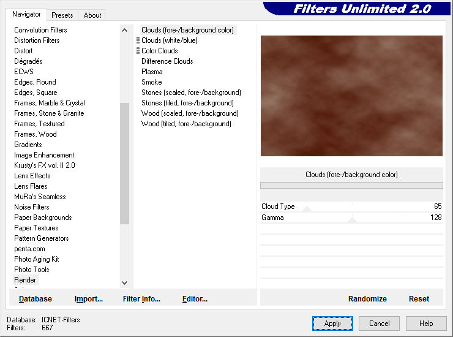Select Paper Textures category

pos(36,228)
